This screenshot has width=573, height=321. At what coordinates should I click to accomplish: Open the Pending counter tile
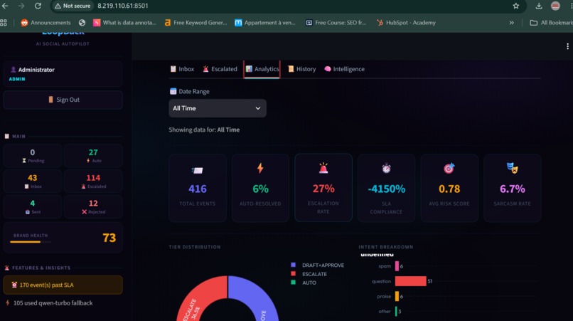point(33,156)
